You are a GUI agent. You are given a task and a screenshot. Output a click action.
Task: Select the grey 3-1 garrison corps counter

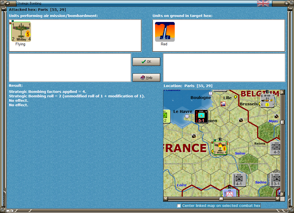coord(275,180)
